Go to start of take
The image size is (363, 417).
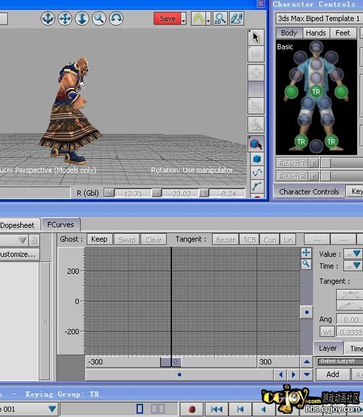[217, 409]
